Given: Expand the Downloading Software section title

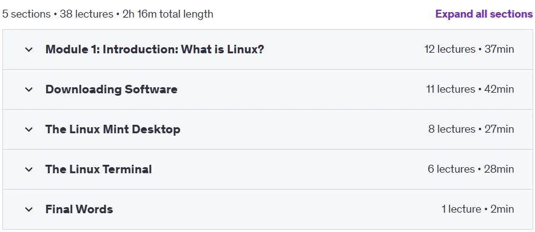Looking at the screenshot, I should tap(111, 89).
